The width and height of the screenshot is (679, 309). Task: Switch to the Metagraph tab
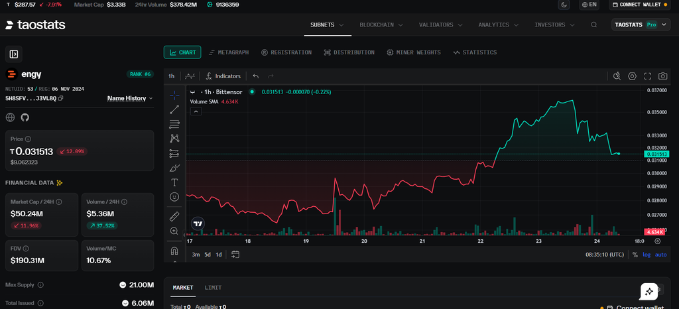[229, 52]
